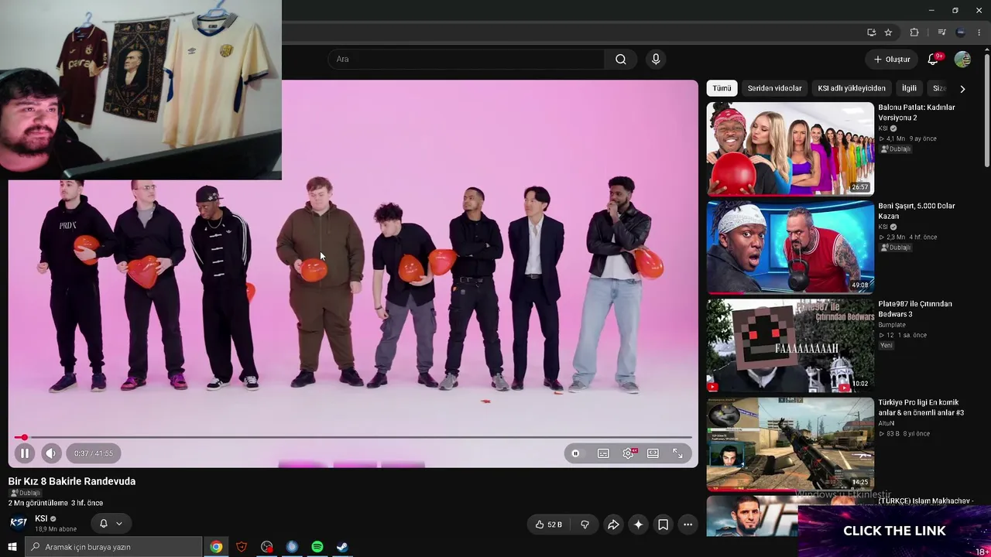Click title Türkiye Pro ligi En komik anlar
The width and height of the screenshot is (991, 557).
click(x=921, y=408)
